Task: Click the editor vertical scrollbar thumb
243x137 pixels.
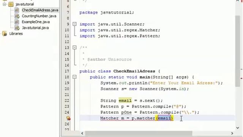Action: tap(238, 51)
